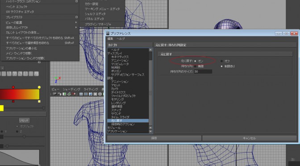The image size is (300, 166).
Task: Click the 待ち行列のサイズ input field showing 50
Action: pyautogui.click(x=203, y=71)
